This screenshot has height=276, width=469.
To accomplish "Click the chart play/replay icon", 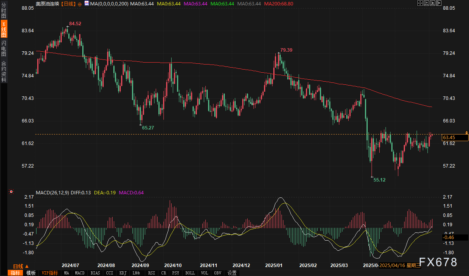I will coord(432,3).
